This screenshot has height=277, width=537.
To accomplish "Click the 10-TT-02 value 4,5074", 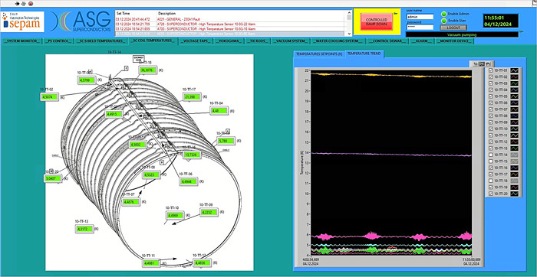I will point(50,96).
